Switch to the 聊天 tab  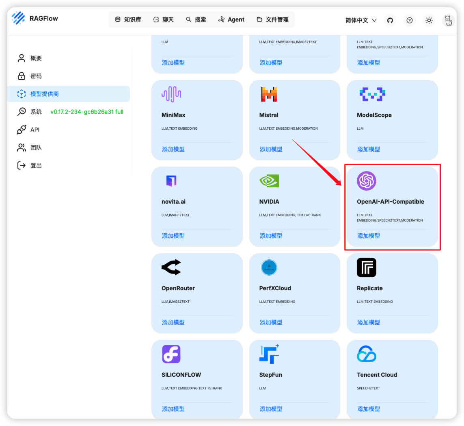click(164, 20)
